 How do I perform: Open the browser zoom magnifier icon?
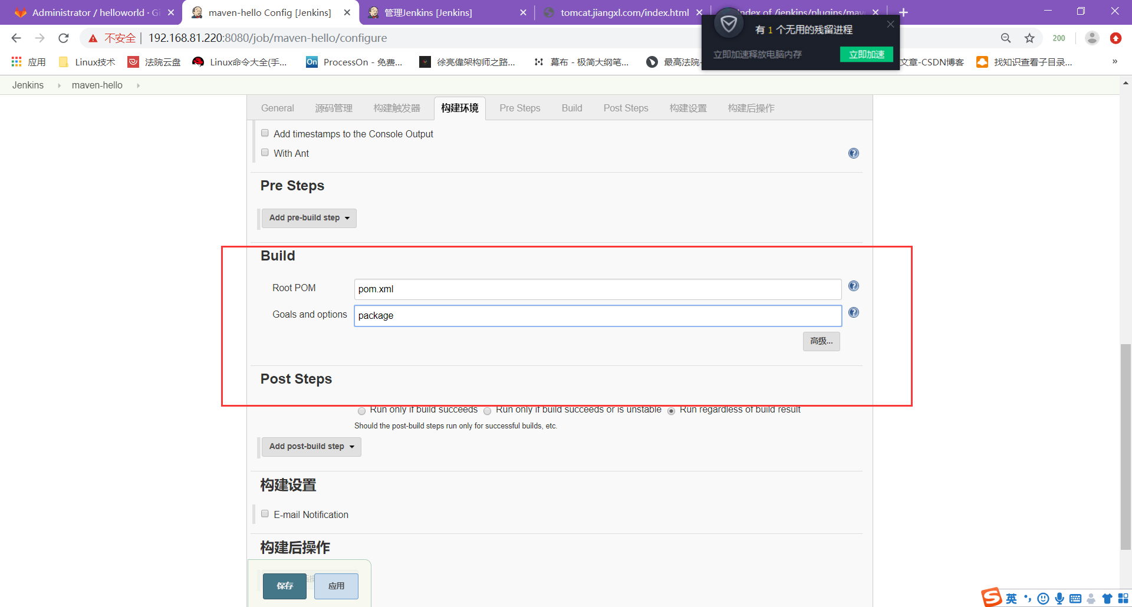tap(1006, 38)
